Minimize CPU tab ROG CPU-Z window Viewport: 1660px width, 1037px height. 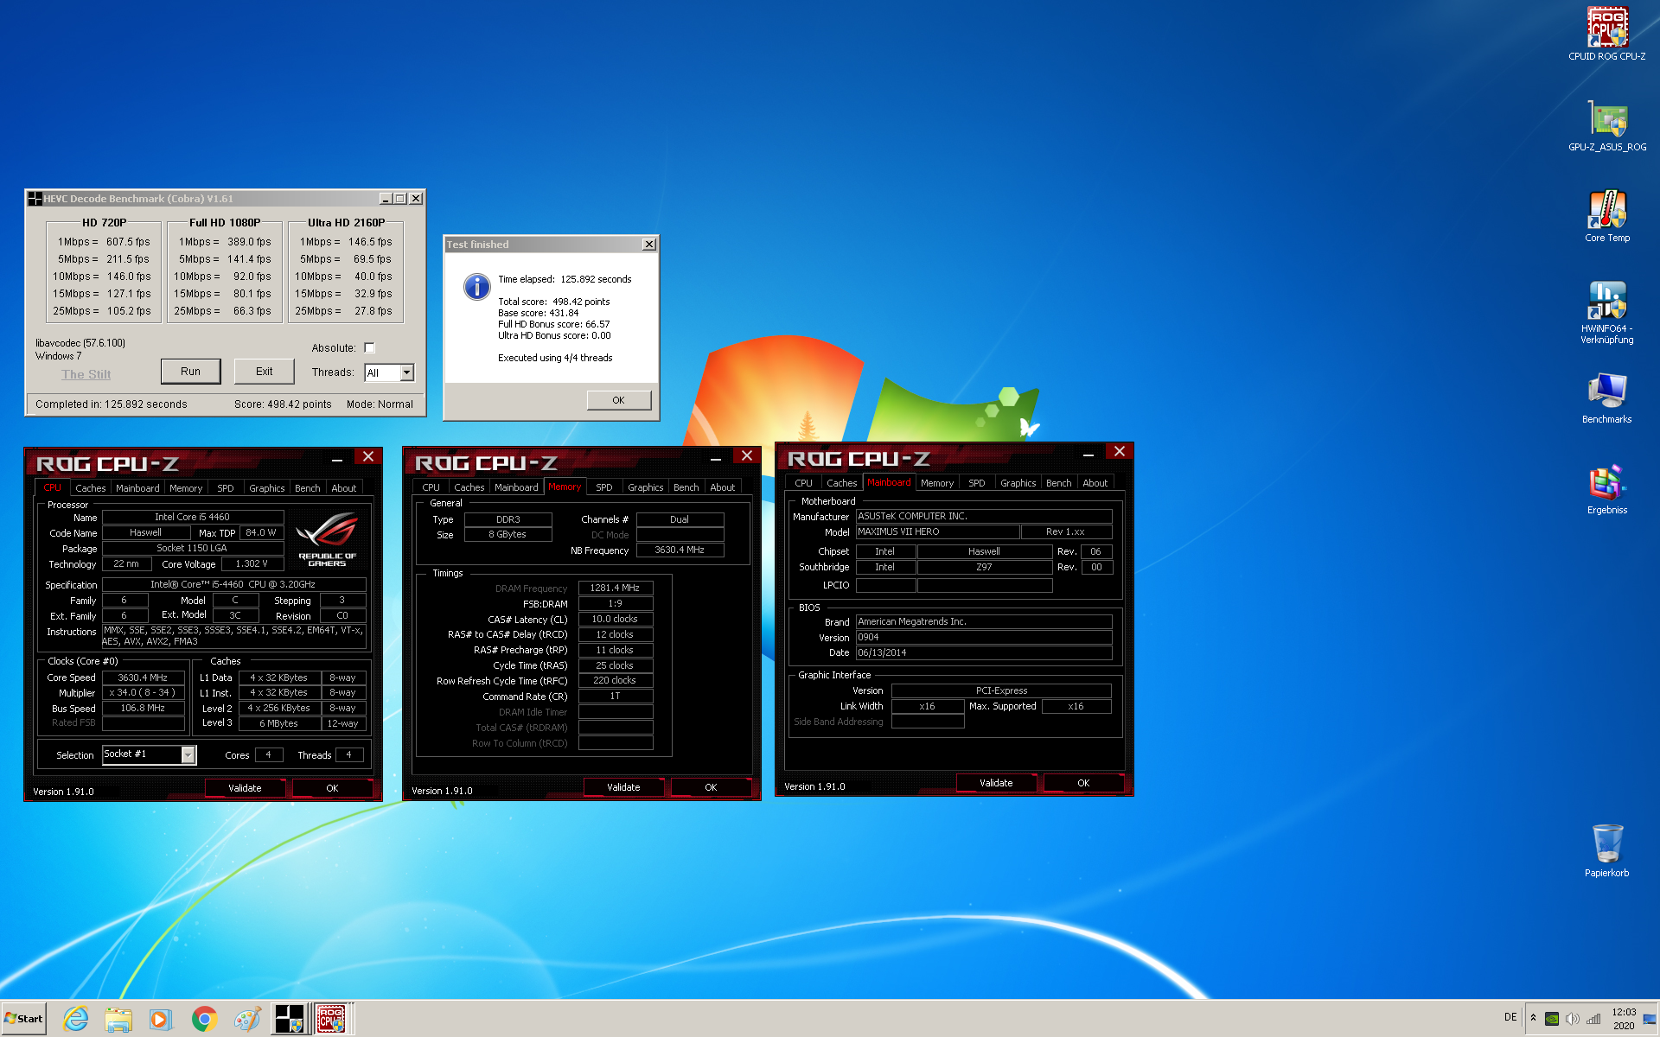click(337, 458)
